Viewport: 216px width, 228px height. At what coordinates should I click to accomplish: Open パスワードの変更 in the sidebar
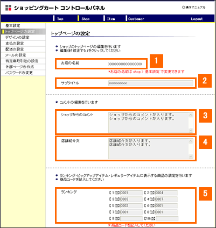(x=23, y=73)
